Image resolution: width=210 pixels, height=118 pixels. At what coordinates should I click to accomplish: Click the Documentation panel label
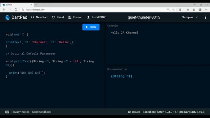pos(117,69)
